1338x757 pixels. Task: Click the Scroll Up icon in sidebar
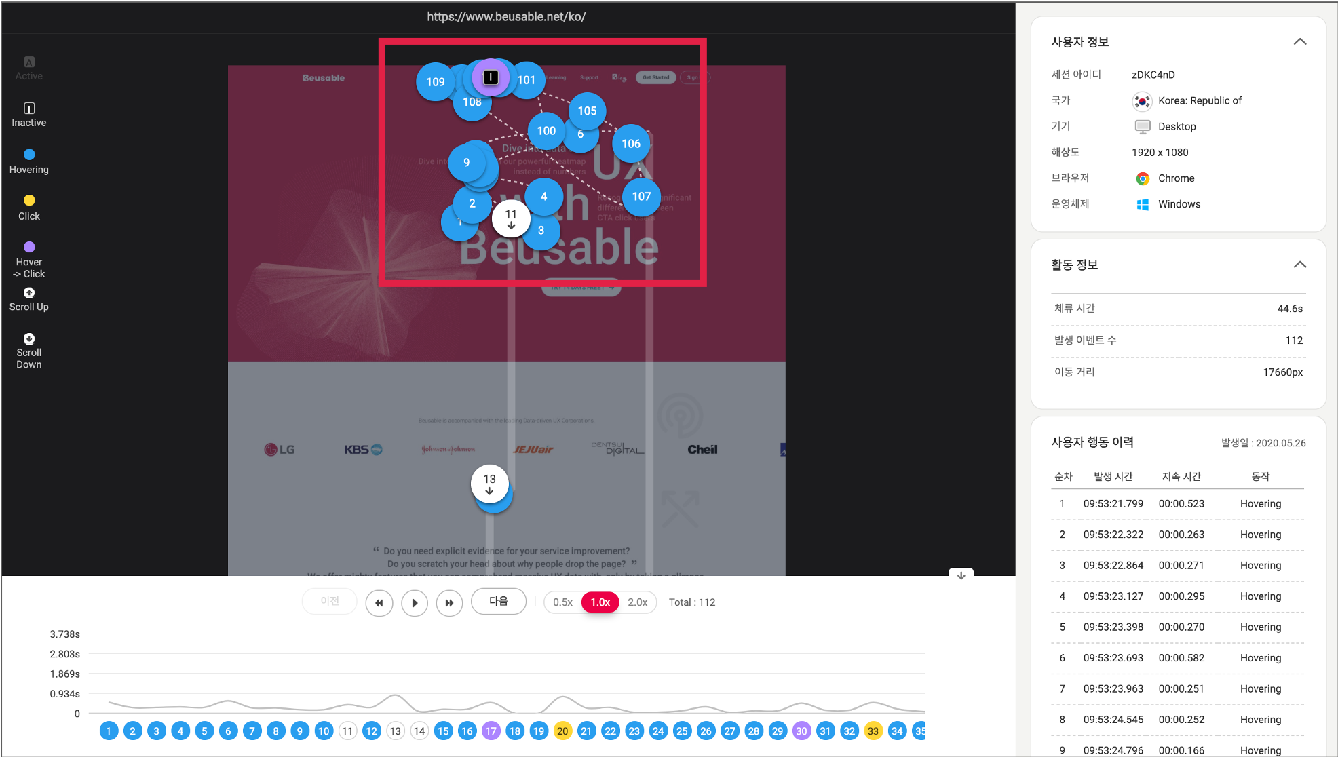coord(28,293)
